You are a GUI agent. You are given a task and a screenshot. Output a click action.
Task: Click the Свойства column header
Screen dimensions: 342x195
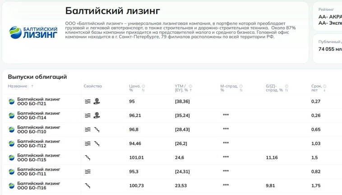pyautogui.click(x=92, y=86)
